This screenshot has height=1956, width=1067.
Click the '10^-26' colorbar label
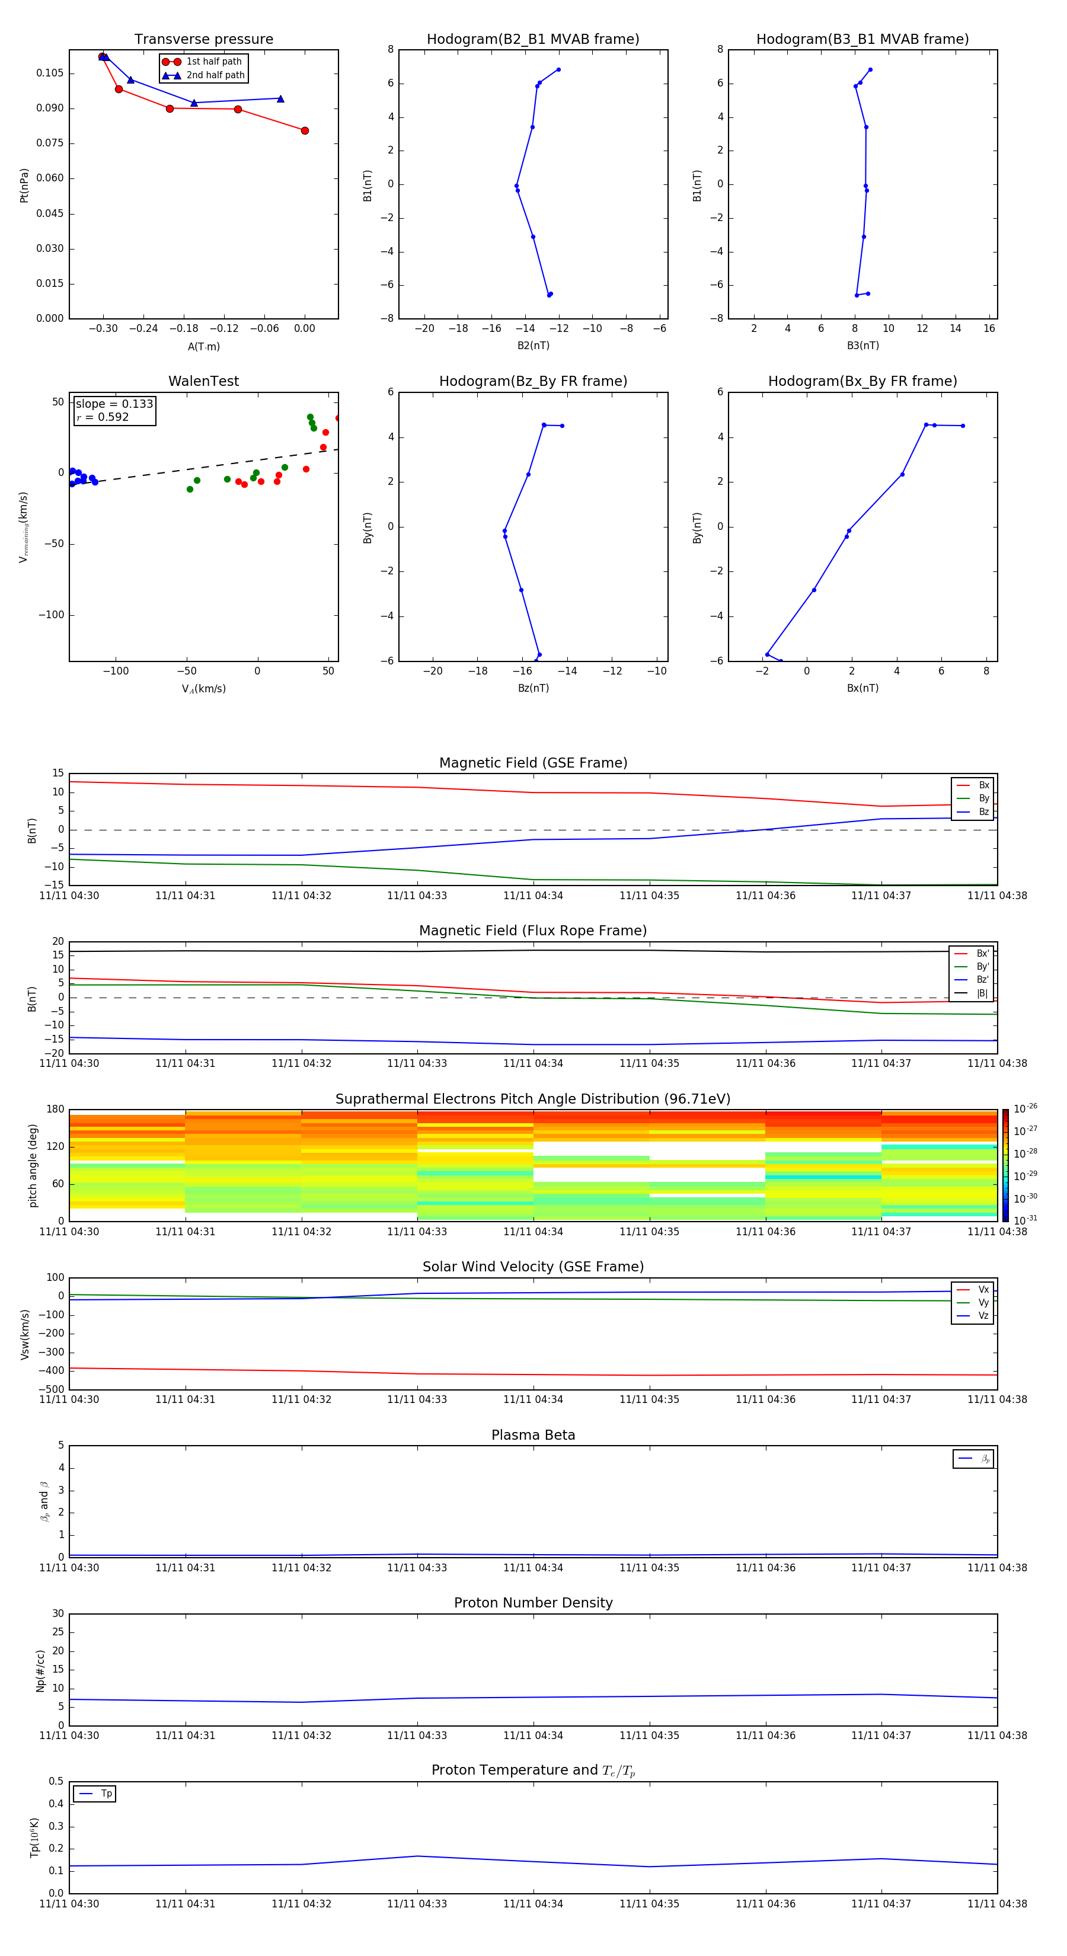pos(1026,1108)
